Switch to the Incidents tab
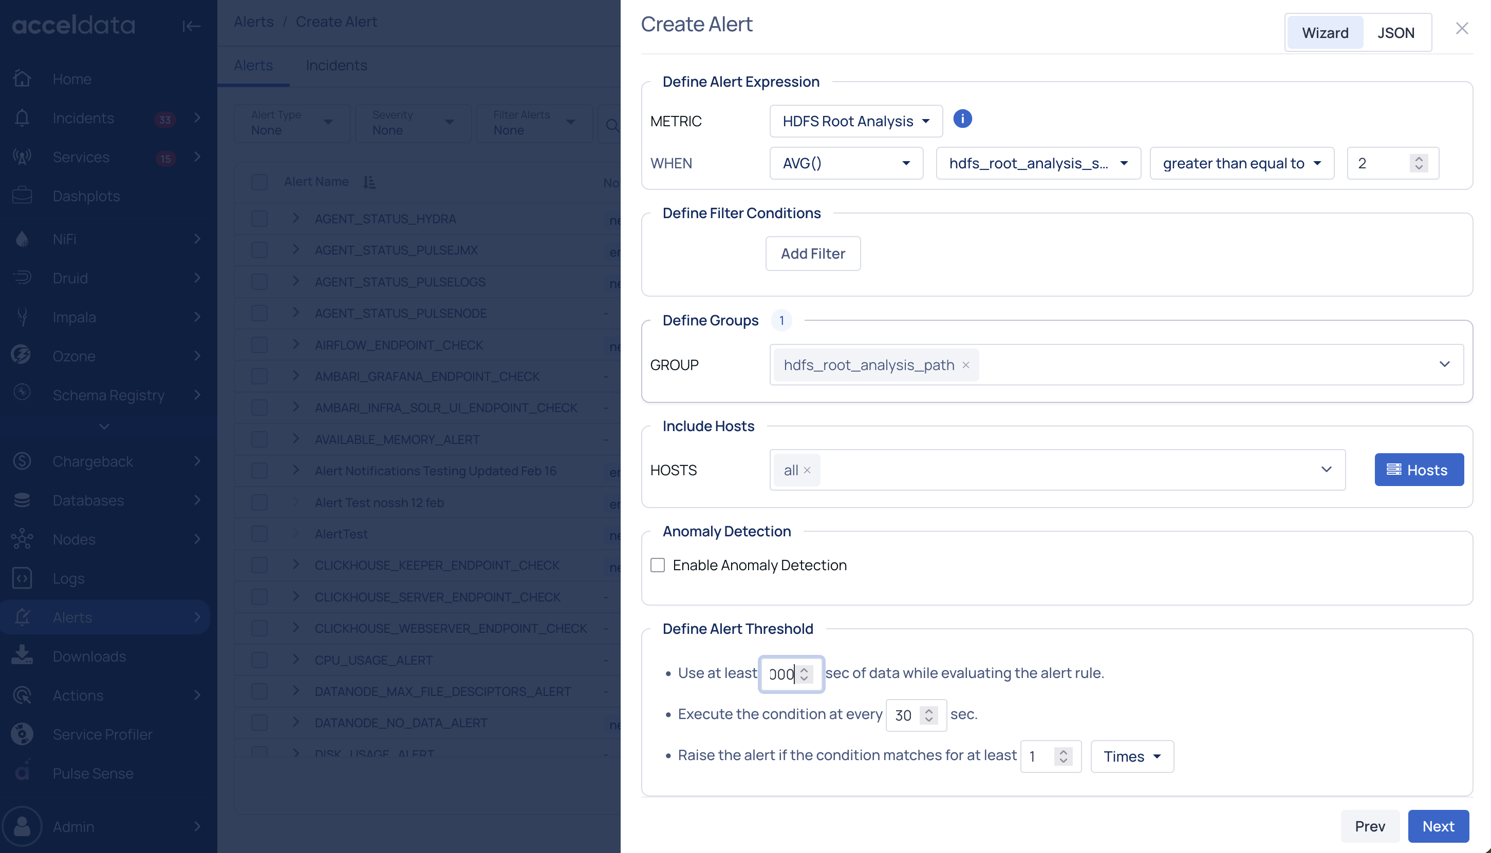Viewport: 1491px width, 853px height. [x=336, y=65]
